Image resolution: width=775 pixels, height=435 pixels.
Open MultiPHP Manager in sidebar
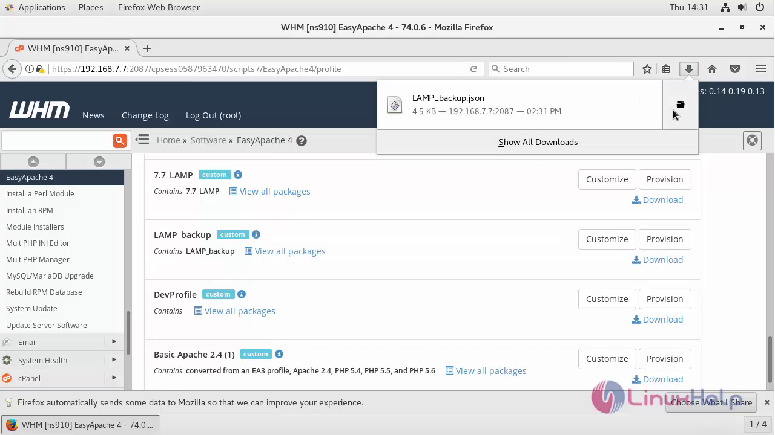tap(38, 259)
